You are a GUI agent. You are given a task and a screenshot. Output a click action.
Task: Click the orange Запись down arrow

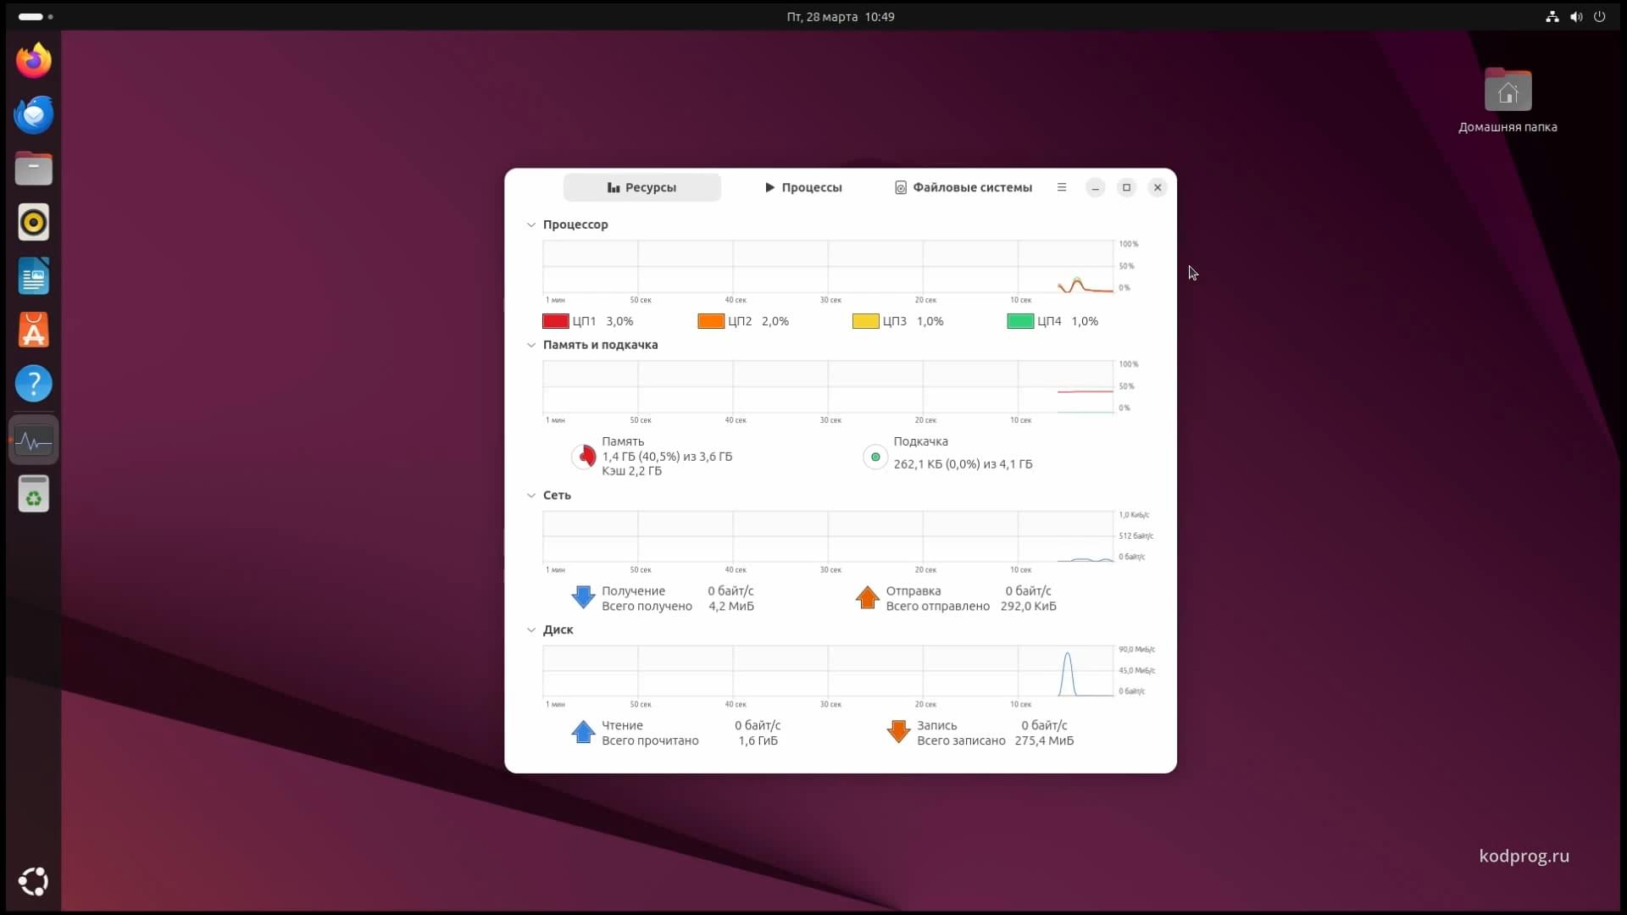point(898,732)
